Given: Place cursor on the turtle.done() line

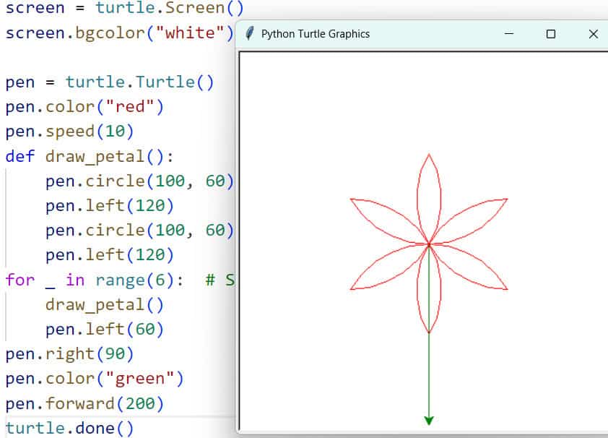Looking at the screenshot, I should [69, 428].
